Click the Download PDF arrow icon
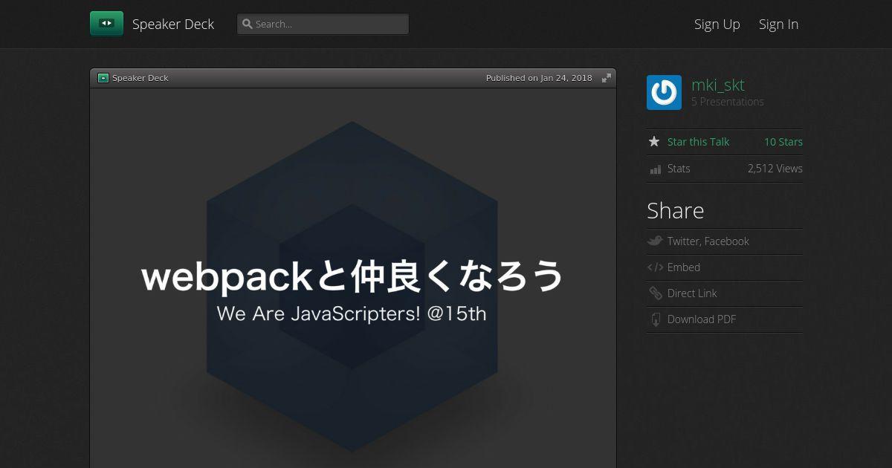This screenshot has height=468, width=892. [656, 319]
